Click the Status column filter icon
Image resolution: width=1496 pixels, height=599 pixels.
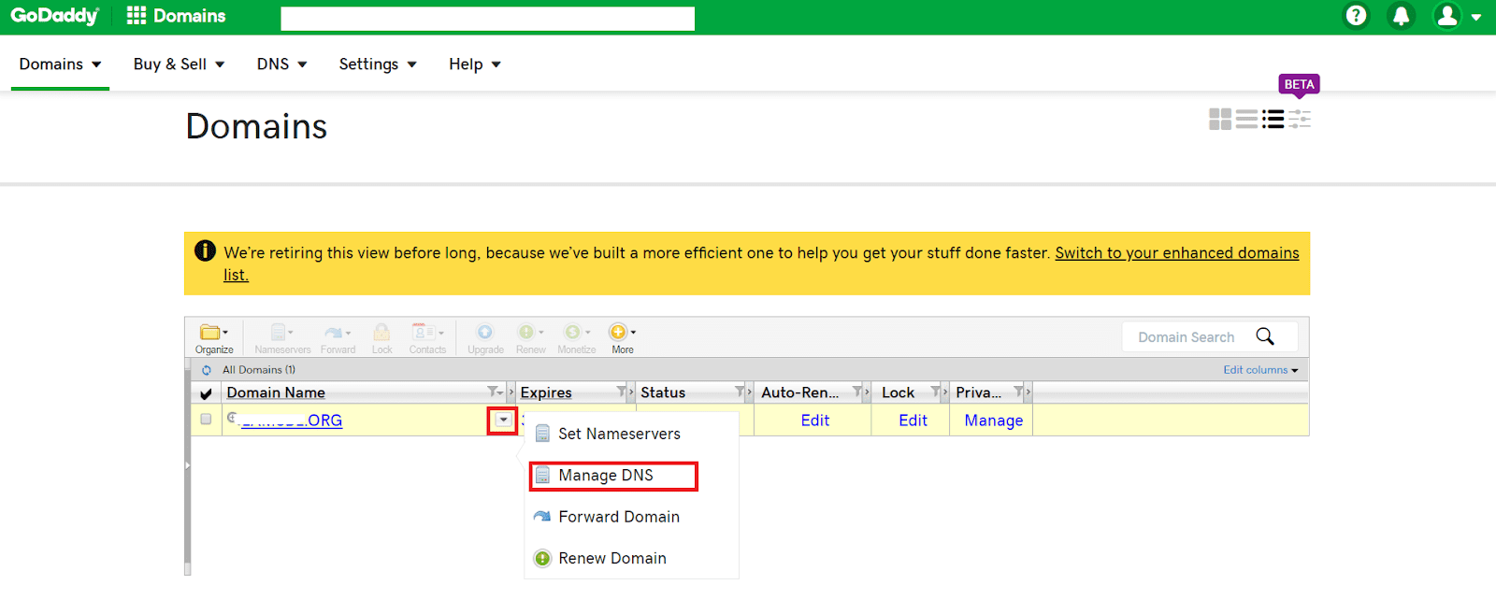(740, 392)
